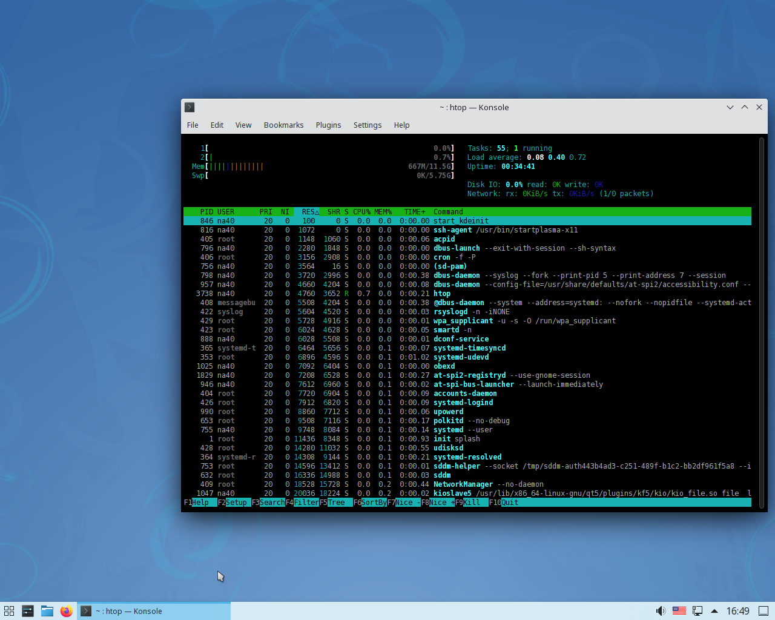Select the init splash process row
The height and width of the screenshot is (620, 775).
(467, 439)
